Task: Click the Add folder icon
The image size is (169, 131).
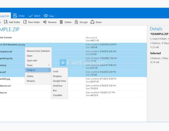Action: tap(6, 22)
